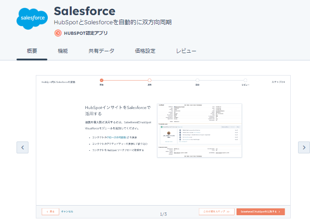Click the third step circle in progress bar
Screen dimensions: 310x223
pos(197,80)
